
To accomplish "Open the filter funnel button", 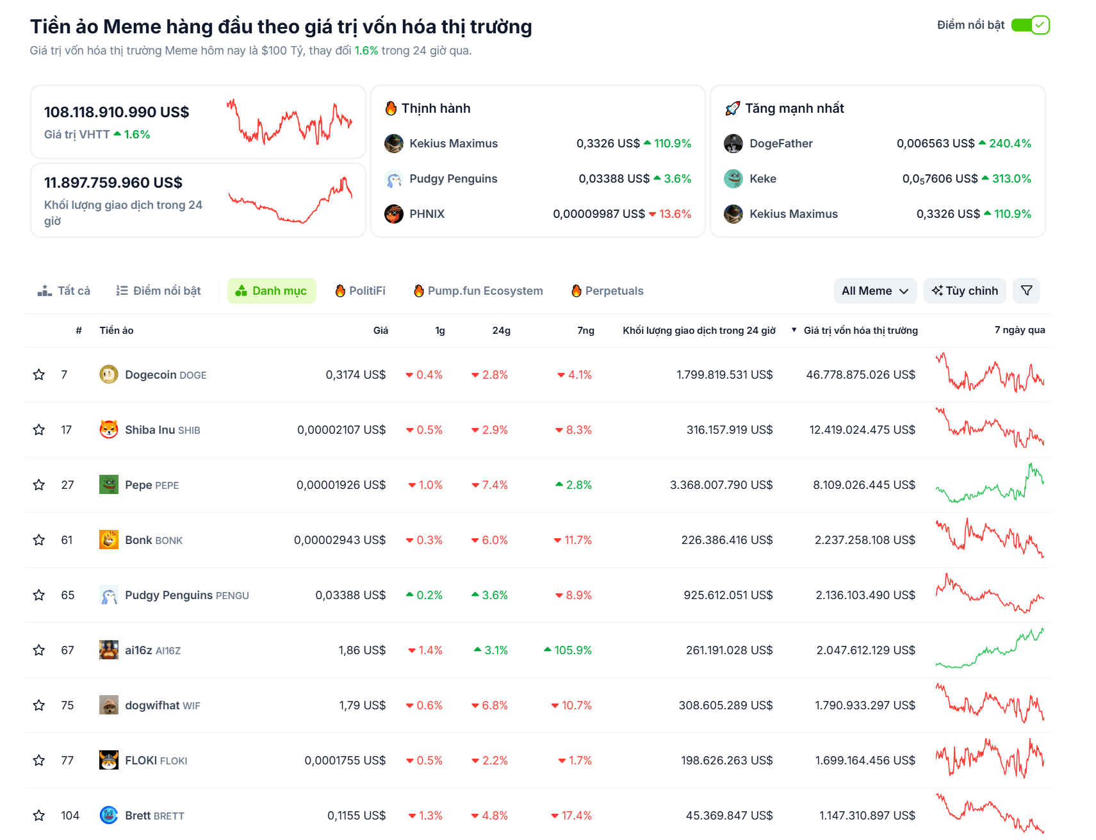I will [x=1026, y=291].
